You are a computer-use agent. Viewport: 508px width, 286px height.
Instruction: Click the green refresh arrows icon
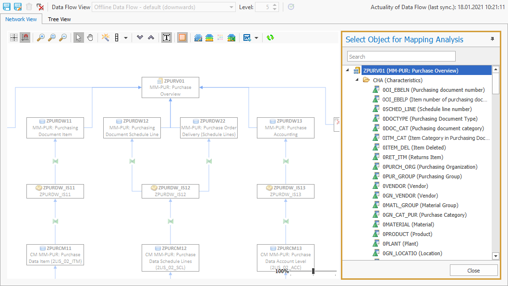[x=270, y=37]
